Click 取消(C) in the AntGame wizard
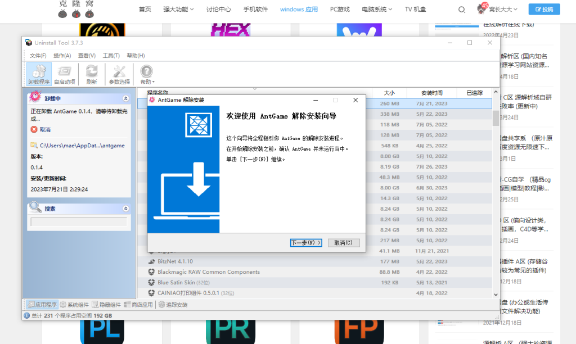 [x=344, y=243]
